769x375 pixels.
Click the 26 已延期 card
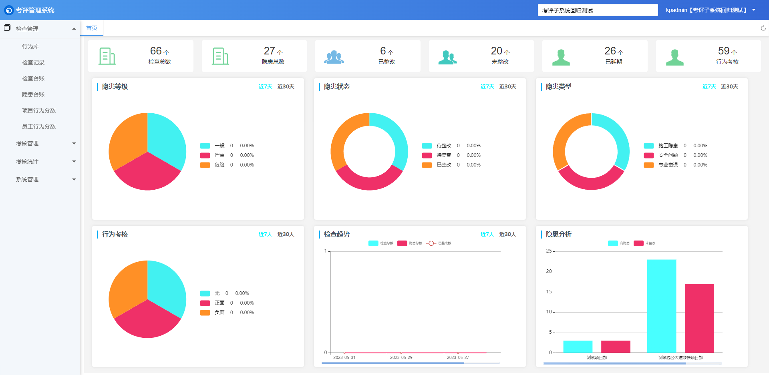pyautogui.click(x=595, y=56)
